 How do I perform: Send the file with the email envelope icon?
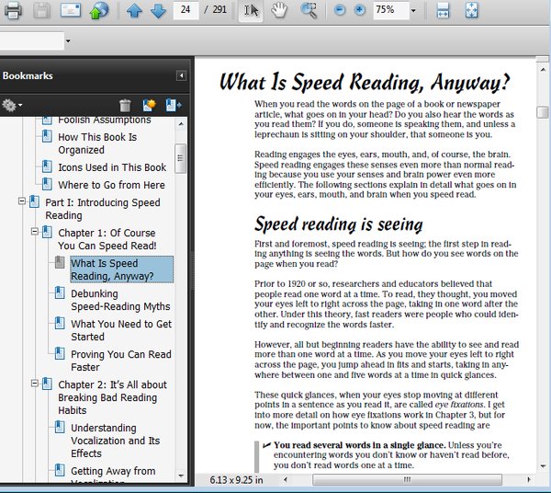point(71,10)
